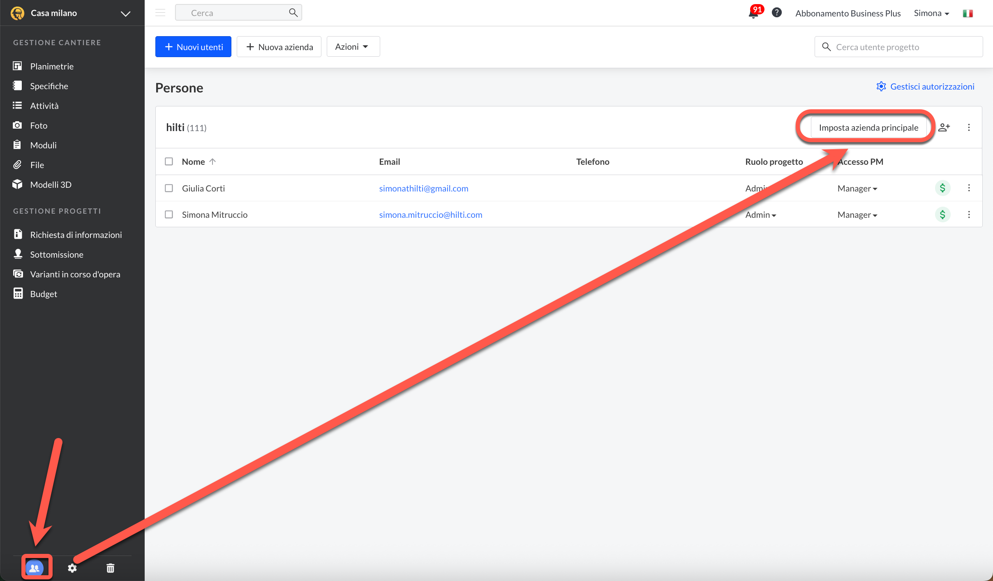Viewport: 993px width, 581px height.
Task: Click the trash bin icon in sidebar
Action: pos(110,568)
